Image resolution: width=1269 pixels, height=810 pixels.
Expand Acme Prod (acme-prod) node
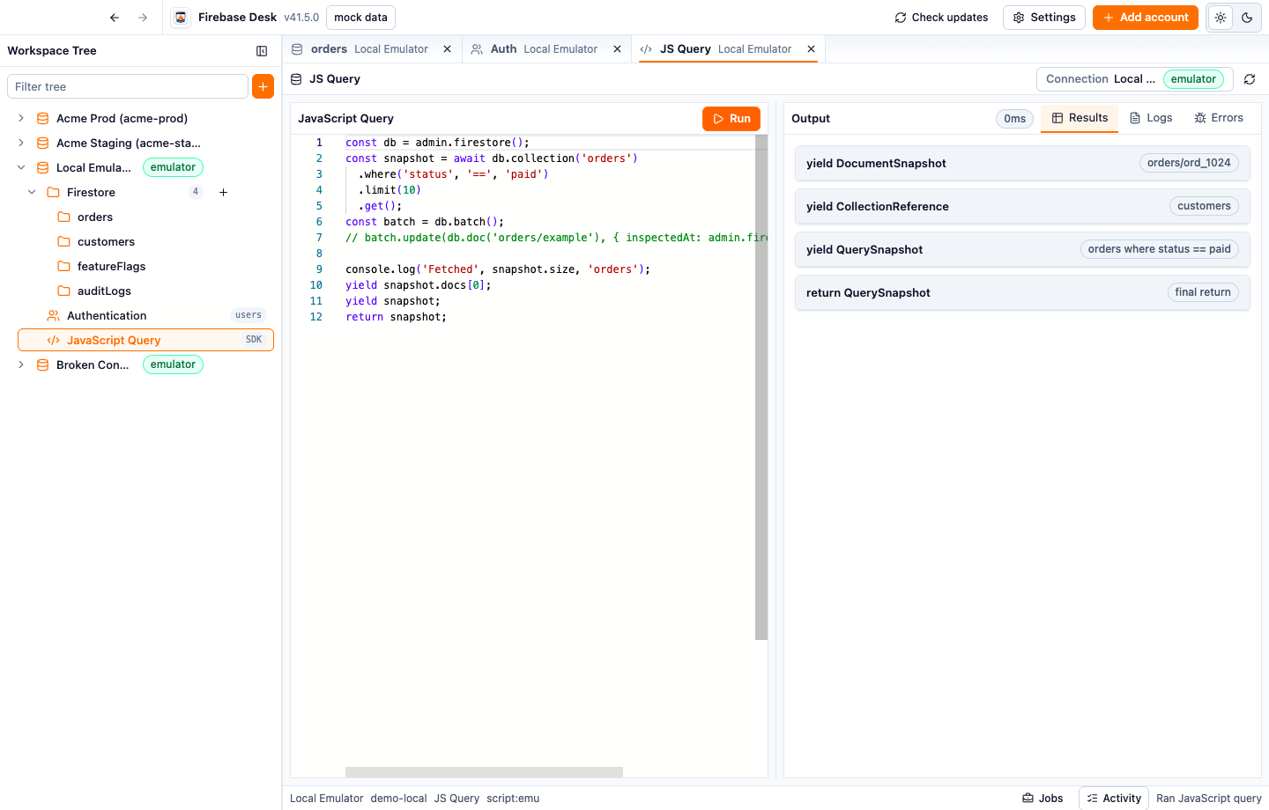(x=21, y=118)
